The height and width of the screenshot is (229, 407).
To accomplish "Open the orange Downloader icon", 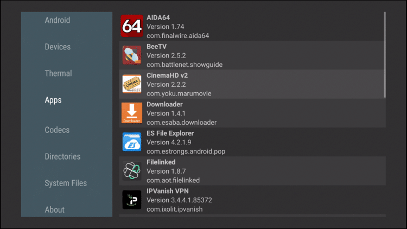I will pos(132,113).
